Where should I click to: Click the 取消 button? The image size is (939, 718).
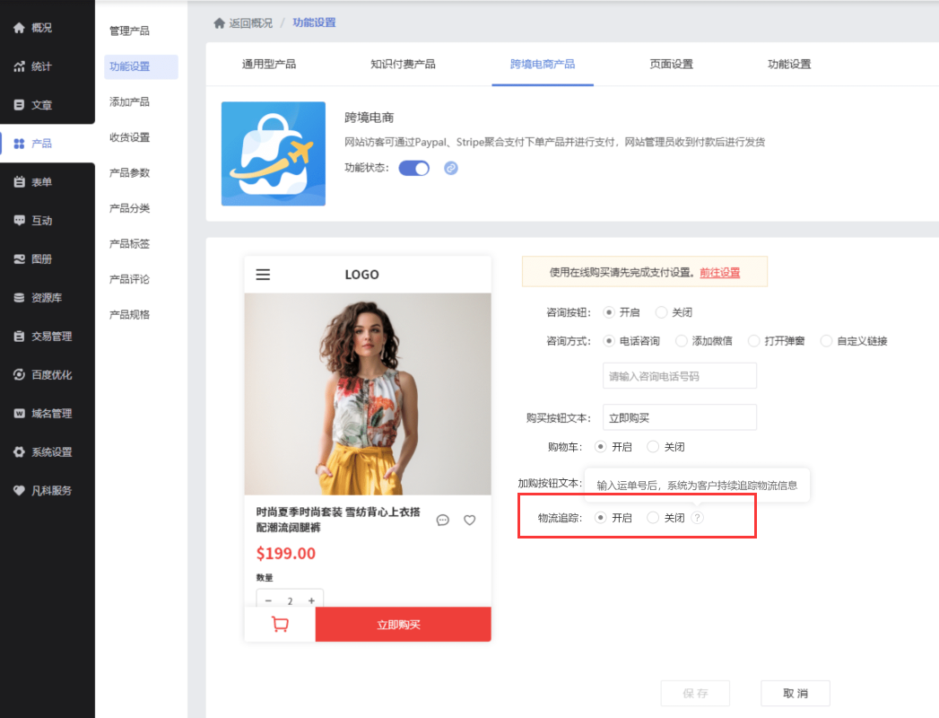pos(795,694)
